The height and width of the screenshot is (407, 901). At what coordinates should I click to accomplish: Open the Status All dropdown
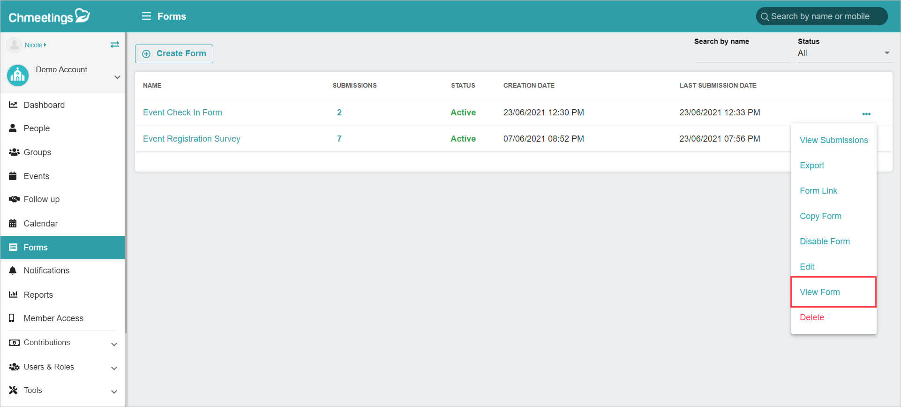tap(845, 53)
